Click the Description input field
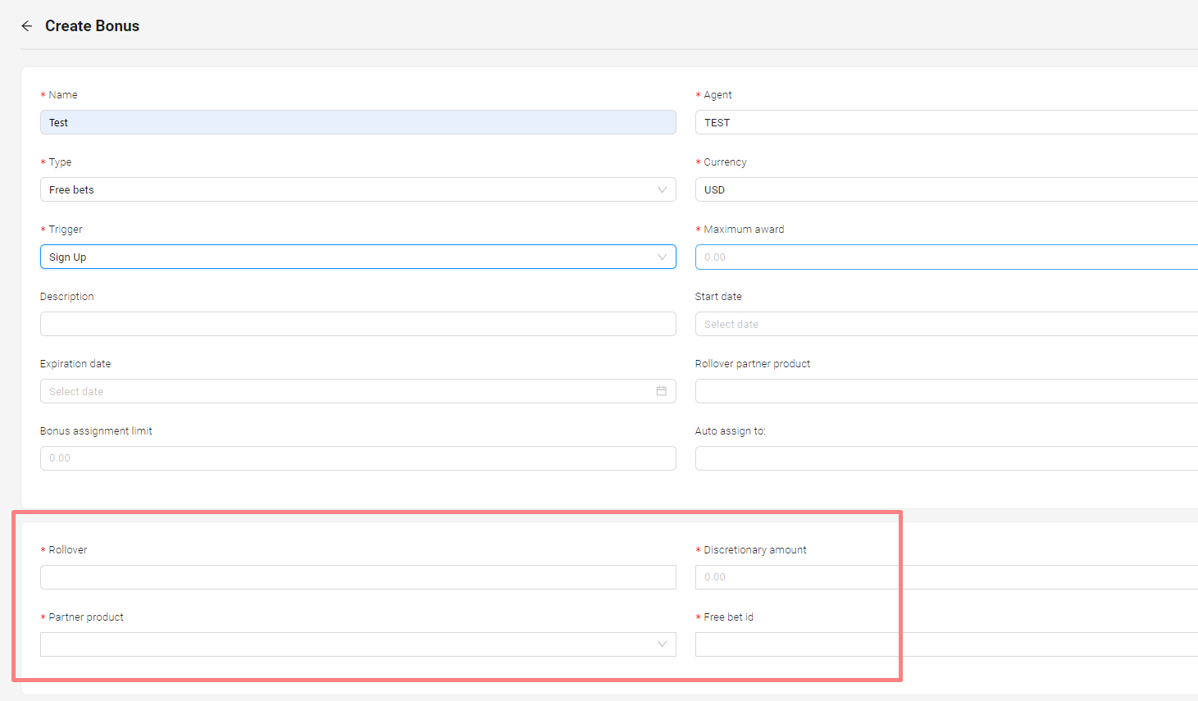This screenshot has width=1198, height=701. click(358, 324)
